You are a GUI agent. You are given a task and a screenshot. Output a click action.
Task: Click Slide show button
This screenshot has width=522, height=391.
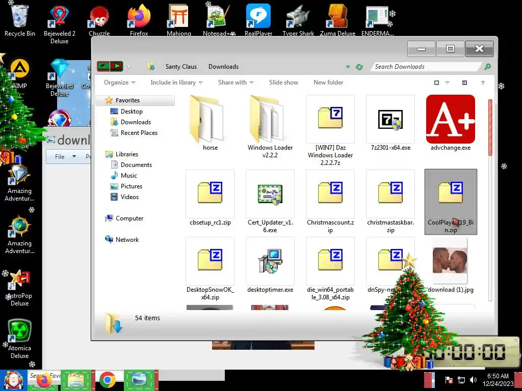(x=283, y=82)
